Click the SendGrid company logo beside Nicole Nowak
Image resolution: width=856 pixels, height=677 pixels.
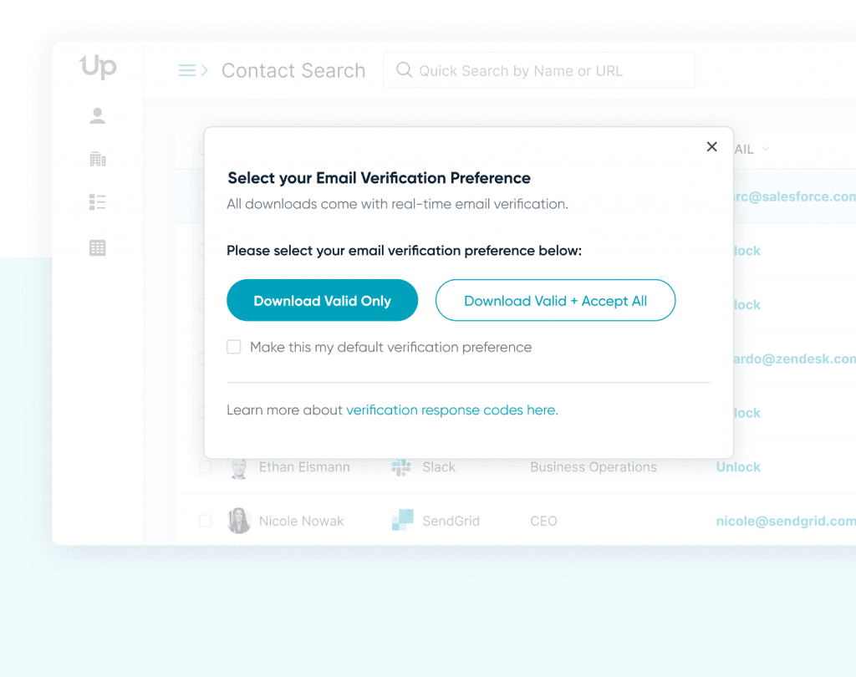pyautogui.click(x=402, y=520)
